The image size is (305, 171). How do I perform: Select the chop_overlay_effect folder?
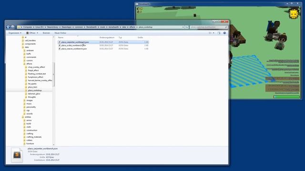click(36, 67)
